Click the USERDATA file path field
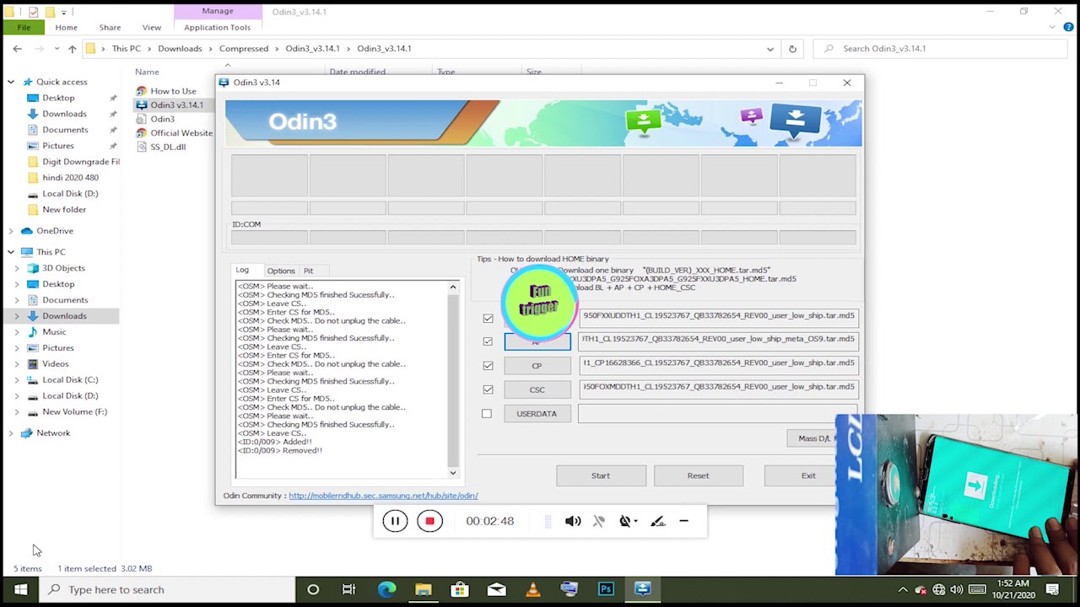Viewport: 1080px width, 607px height. 717,413
